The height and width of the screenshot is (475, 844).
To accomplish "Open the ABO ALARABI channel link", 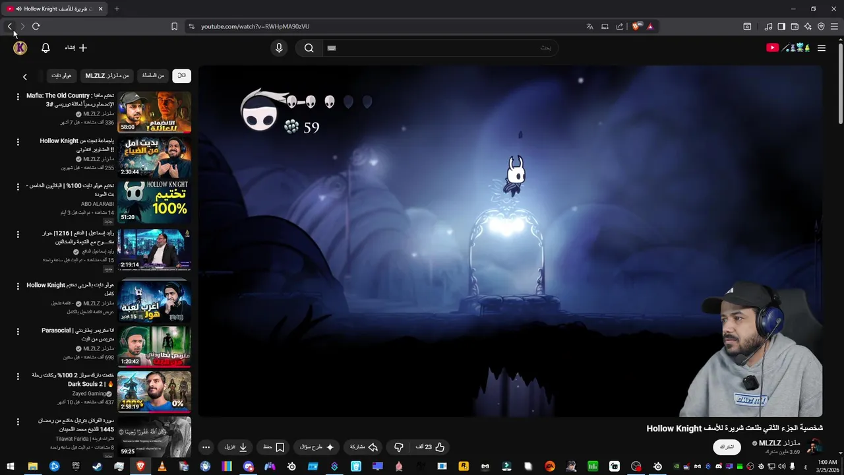I will [98, 204].
